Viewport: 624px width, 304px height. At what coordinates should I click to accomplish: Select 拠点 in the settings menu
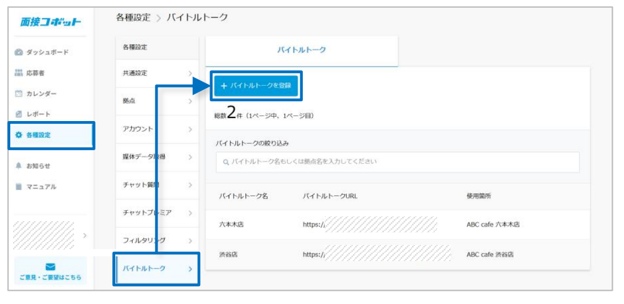click(157, 101)
